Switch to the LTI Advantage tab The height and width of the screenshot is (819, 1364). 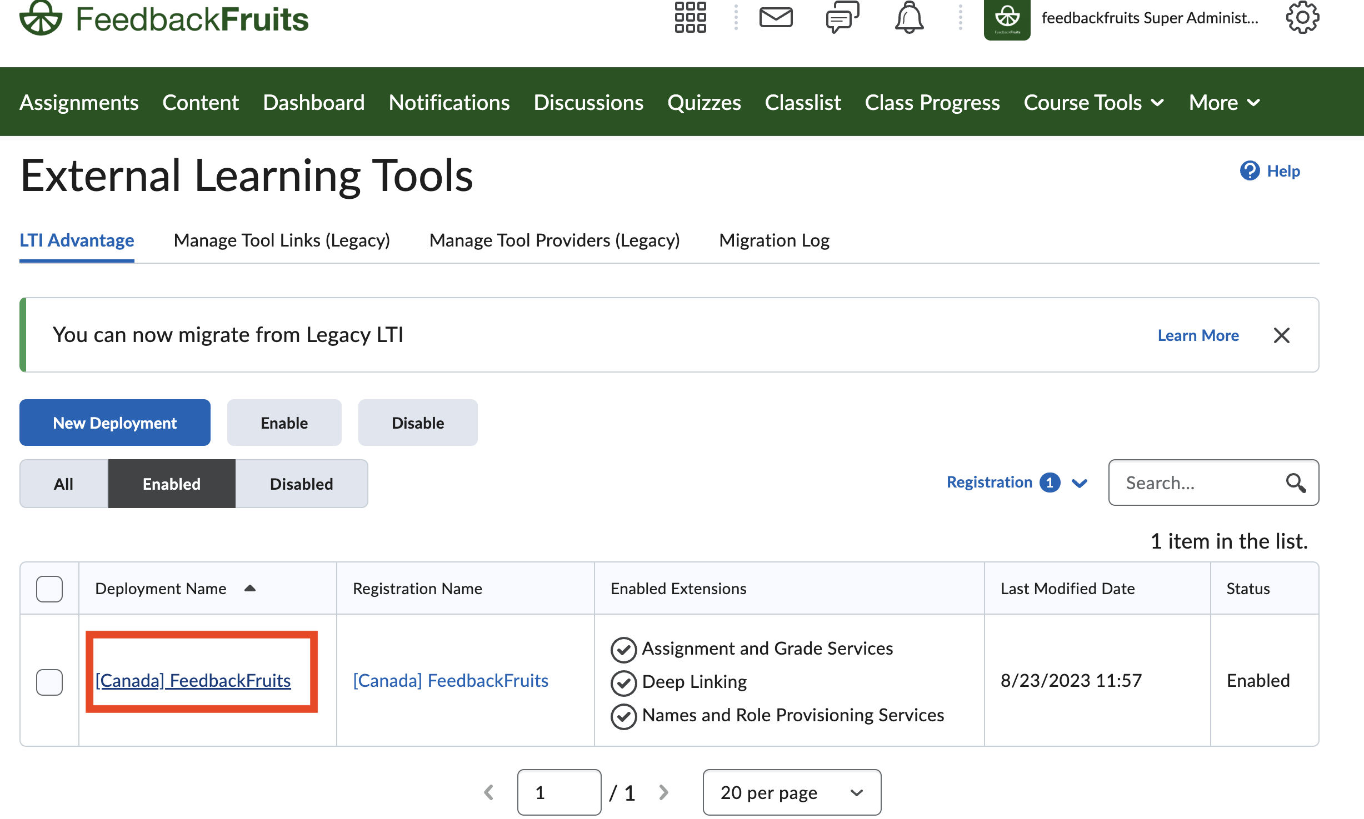tap(77, 240)
